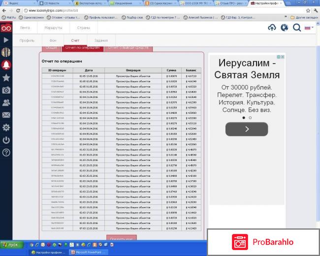The width and height of the screenshot is (320, 256).
Task: Click the red LookMyTrips logo icon
Action: 6,28
